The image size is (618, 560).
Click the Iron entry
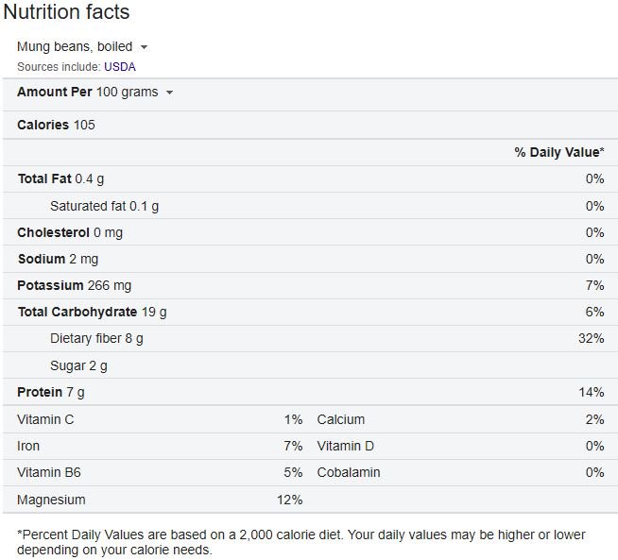point(28,446)
